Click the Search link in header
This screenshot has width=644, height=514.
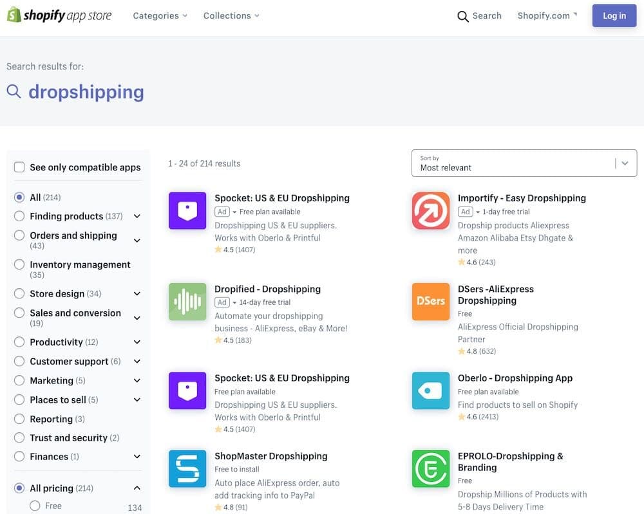[487, 15]
